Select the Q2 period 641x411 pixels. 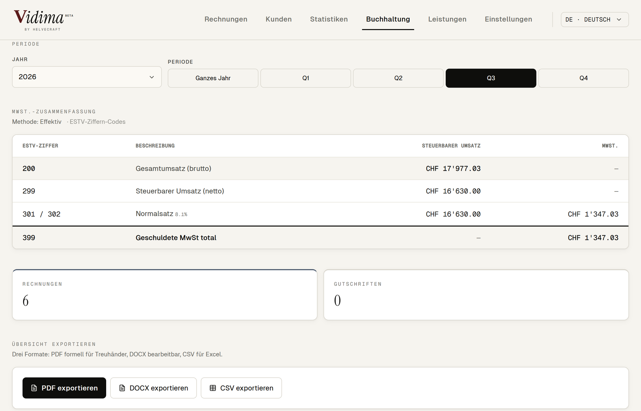pyautogui.click(x=398, y=78)
